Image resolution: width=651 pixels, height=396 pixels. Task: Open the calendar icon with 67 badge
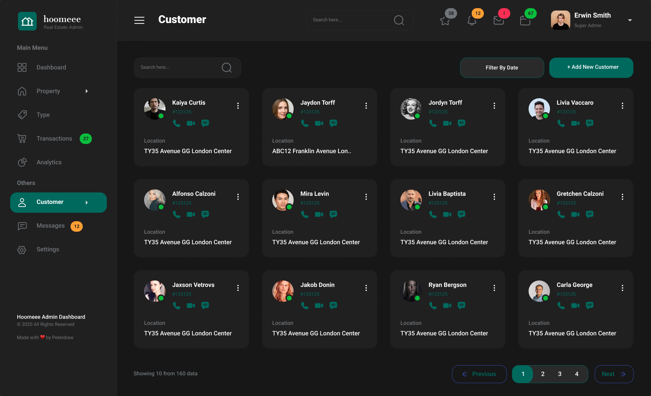525,20
